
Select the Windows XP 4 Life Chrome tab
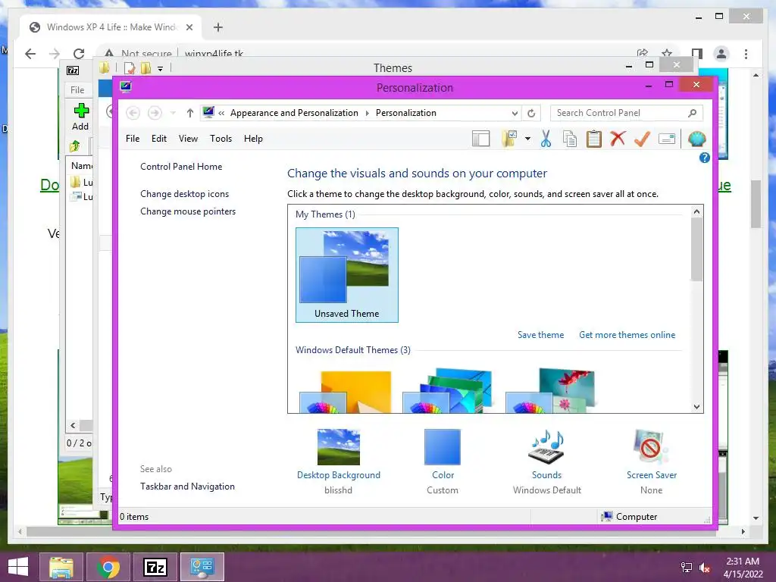[x=109, y=27]
